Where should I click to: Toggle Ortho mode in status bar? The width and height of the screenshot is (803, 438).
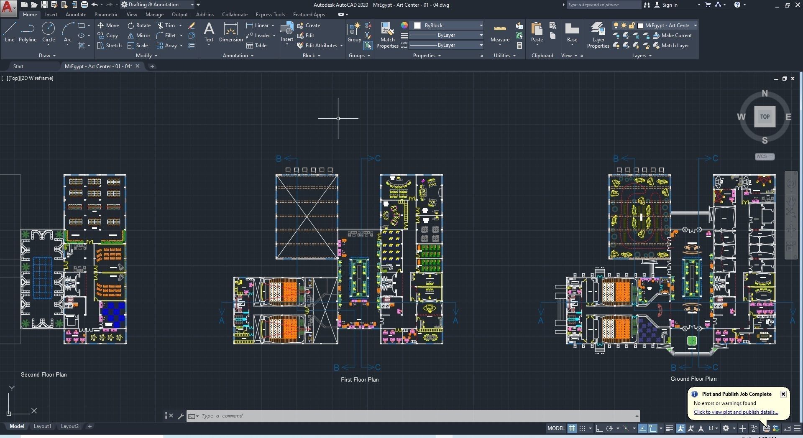[x=599, y=428]
